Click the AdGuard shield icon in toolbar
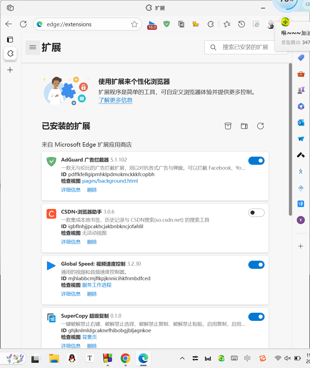The image size is (310, 368). 167,24
